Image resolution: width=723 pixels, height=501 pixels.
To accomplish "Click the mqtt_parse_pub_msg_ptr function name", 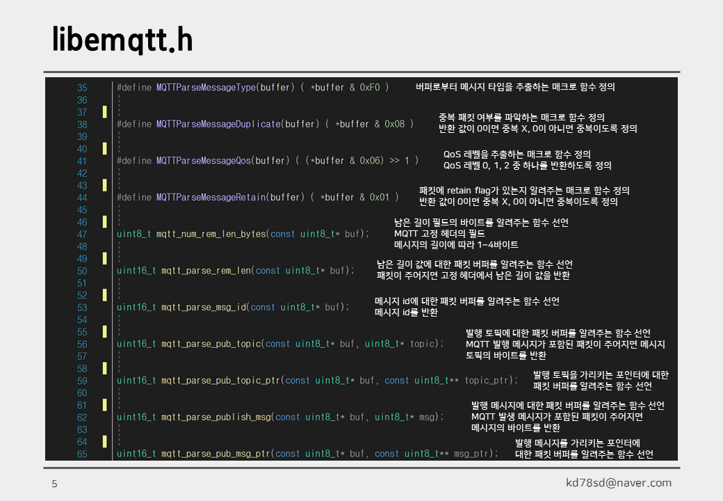I will pos(216,454).
